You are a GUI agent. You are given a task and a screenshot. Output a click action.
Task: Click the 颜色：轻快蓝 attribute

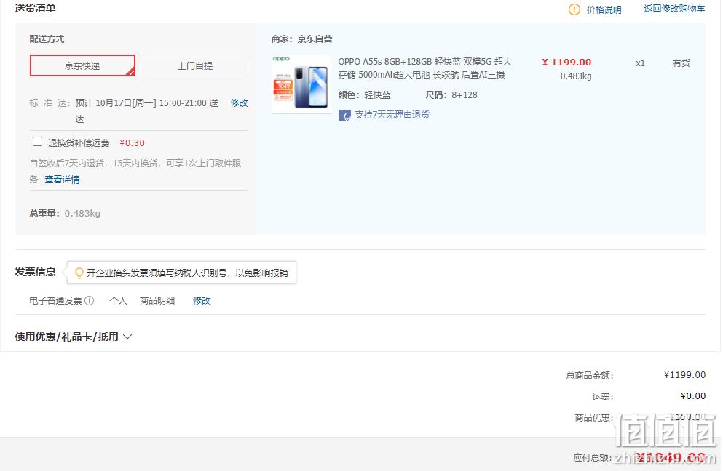(364, 94)
